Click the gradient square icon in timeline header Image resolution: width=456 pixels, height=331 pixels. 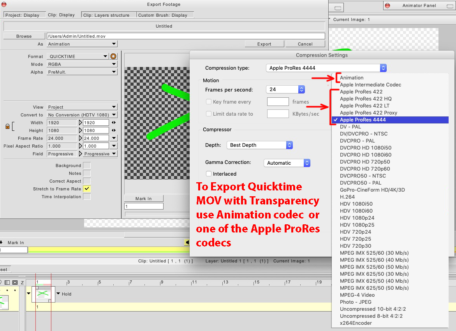(7, 282)
